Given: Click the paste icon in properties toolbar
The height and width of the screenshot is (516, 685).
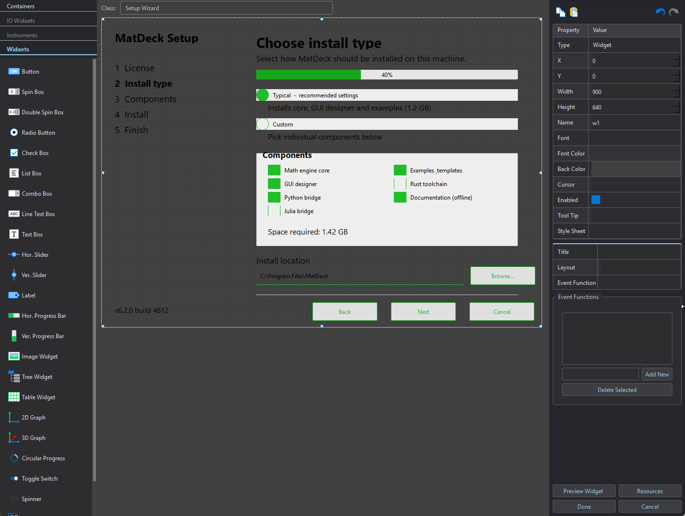Looking at the screenshot, I should pyautogui.click(x=574, y=12).
